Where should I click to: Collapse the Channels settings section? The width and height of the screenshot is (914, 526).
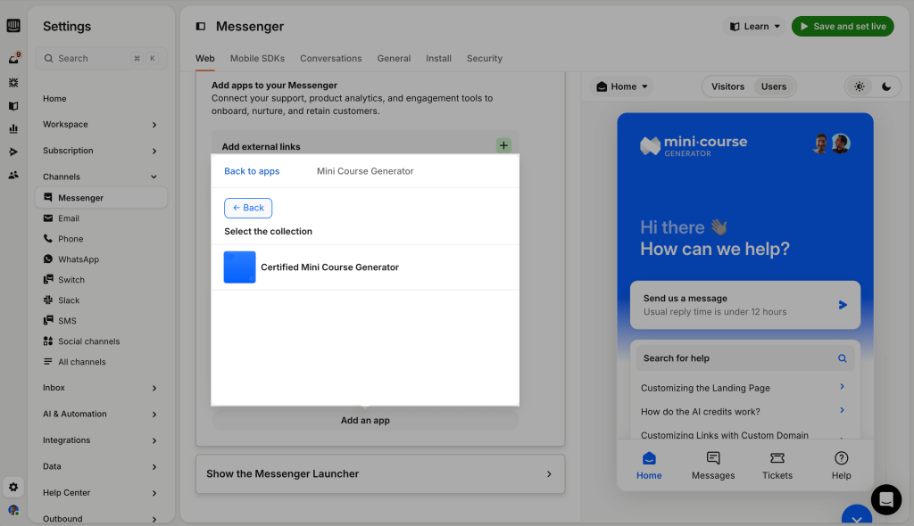(x=100, y=177)
